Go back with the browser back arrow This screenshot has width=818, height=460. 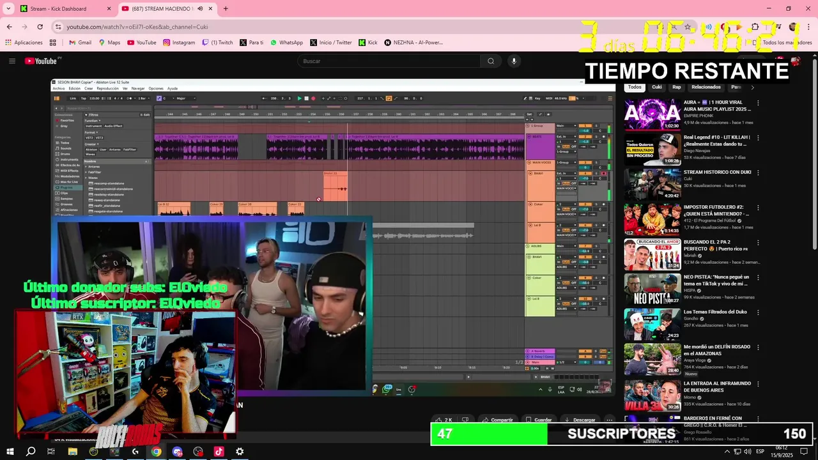9,27
